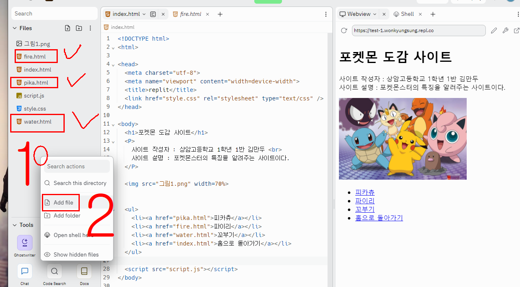Open 그림1.png in the file tree
Image resolution: width=520 pixels, height=287 pixels.
tap(33, 43)
